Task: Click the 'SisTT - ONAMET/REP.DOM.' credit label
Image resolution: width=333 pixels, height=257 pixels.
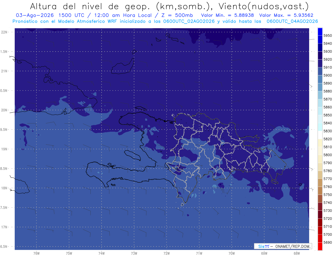Action: pyautogui.click(x=283, y=246)
